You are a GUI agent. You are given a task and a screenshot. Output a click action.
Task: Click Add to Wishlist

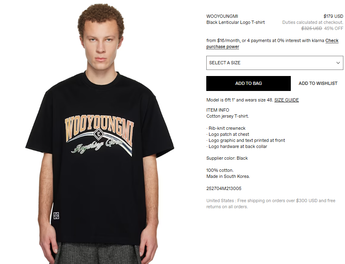click(318, 83)
